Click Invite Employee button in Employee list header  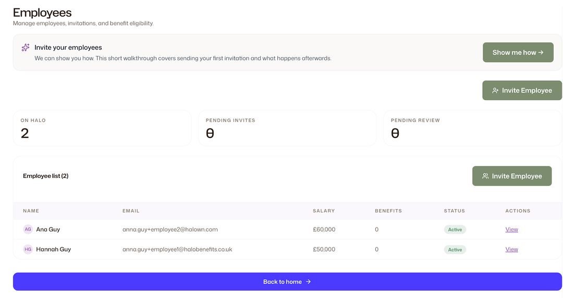pyautogui.click(x=512, y=176)
